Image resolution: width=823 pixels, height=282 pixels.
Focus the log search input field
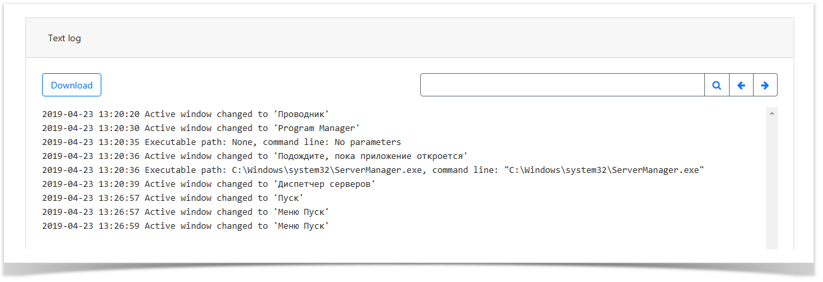(x=562, y=85)
